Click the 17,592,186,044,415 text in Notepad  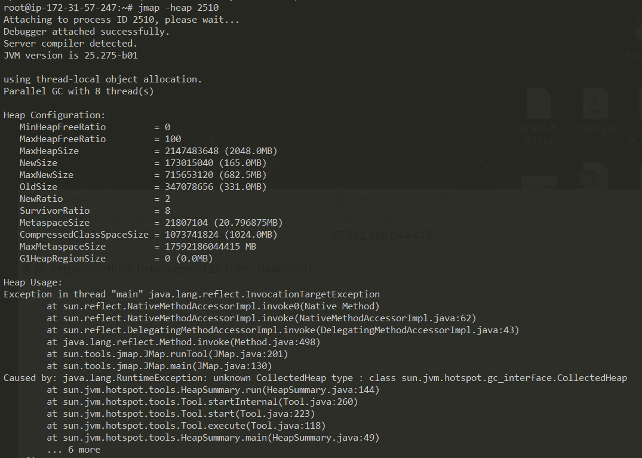pos(382,236)
